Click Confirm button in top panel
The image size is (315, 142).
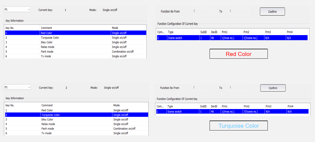[272, 12]
